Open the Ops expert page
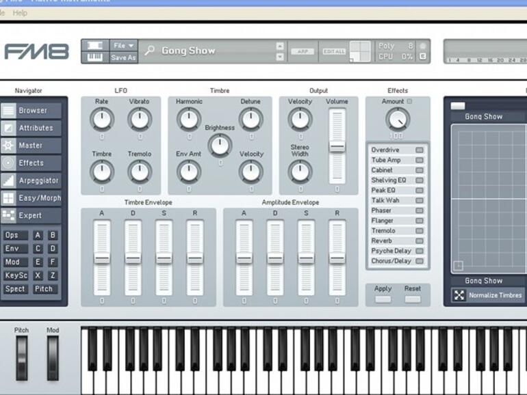This screenshot has width=527, height=395. tap(16, 235)
